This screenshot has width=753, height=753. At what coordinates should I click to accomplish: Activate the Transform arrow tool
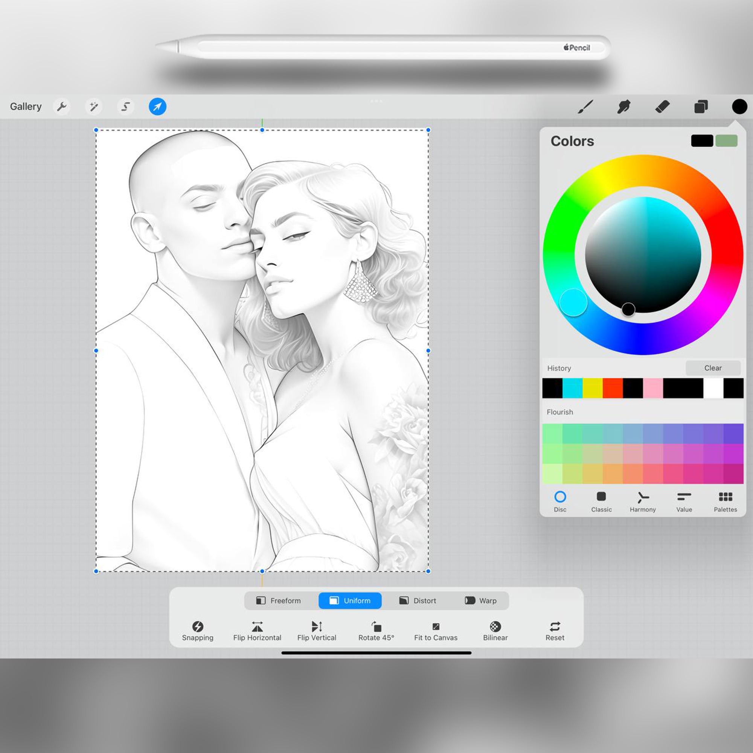(157, 107)
